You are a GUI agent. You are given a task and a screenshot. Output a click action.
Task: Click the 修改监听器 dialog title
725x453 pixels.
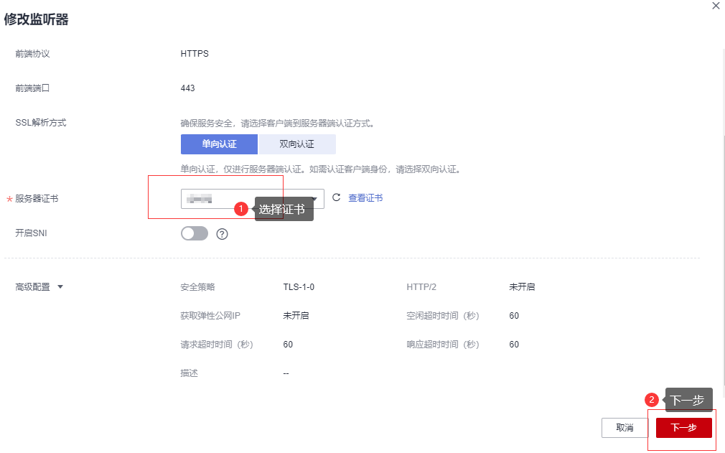37,20
